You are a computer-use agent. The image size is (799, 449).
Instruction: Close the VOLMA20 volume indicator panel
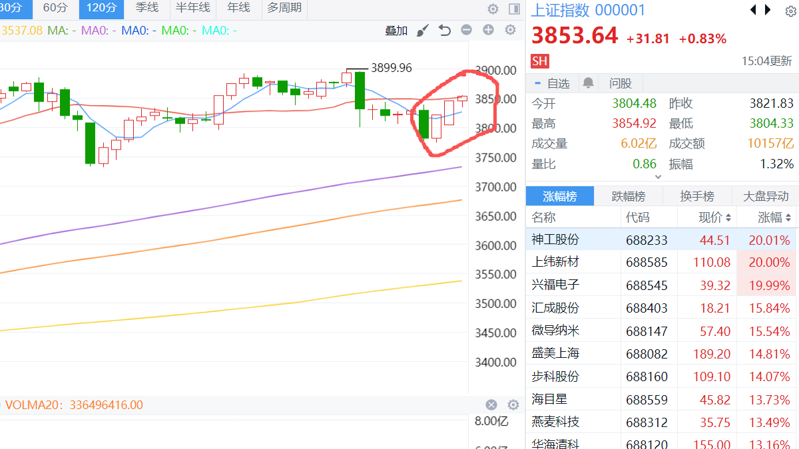[x=491, y=405]
